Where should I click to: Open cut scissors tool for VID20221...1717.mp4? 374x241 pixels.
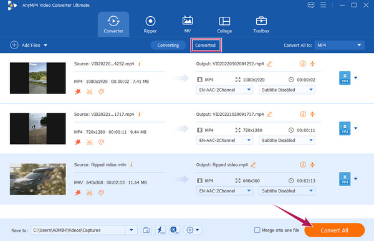tap(89, 142)
